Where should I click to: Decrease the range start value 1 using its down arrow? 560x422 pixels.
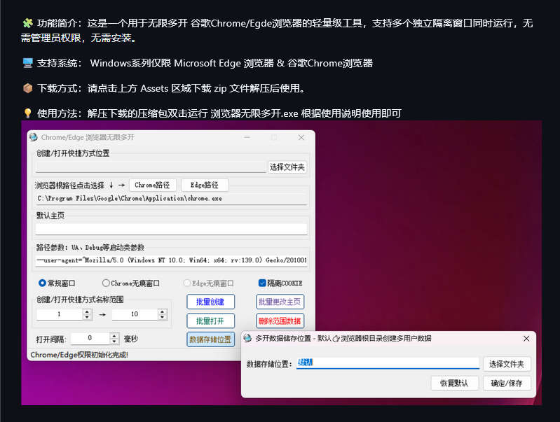87,317
